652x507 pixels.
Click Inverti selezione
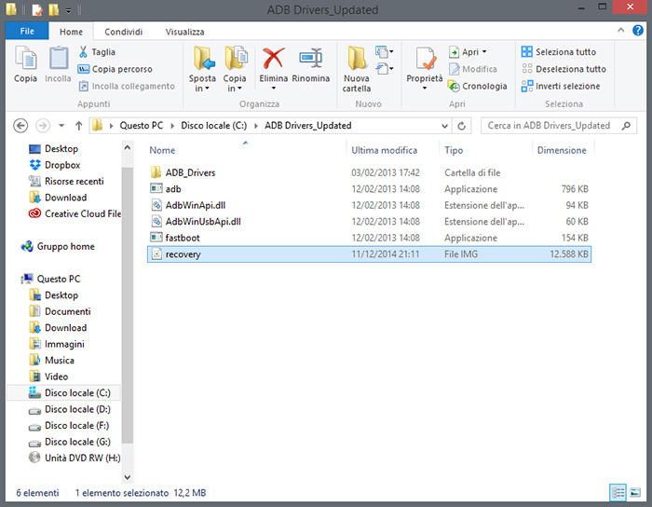coord(561,86)
